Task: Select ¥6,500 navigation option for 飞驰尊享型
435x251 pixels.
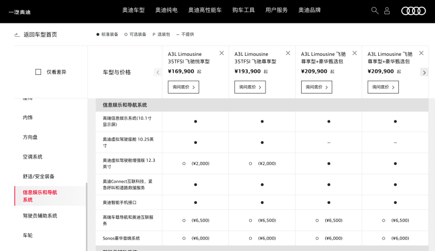Action: point(250,220)
